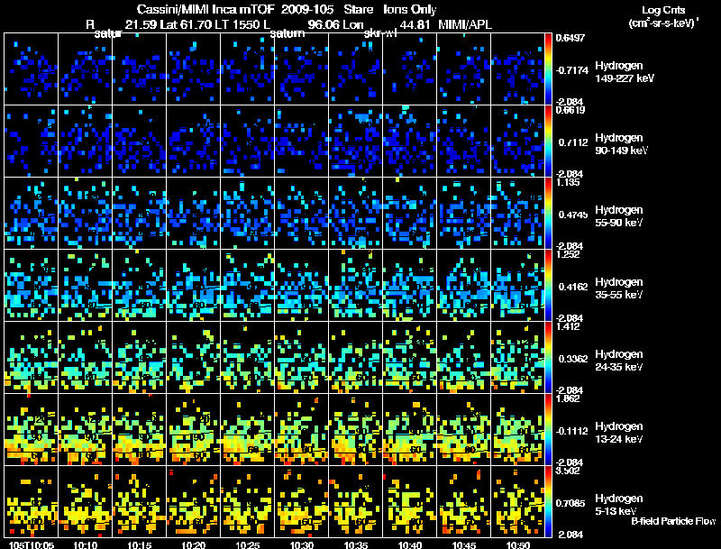Image resolution: width=721 pixels, height=549 pixels.
Task: Click the Hydrogen 24-35 keV label
Action: 619,361
